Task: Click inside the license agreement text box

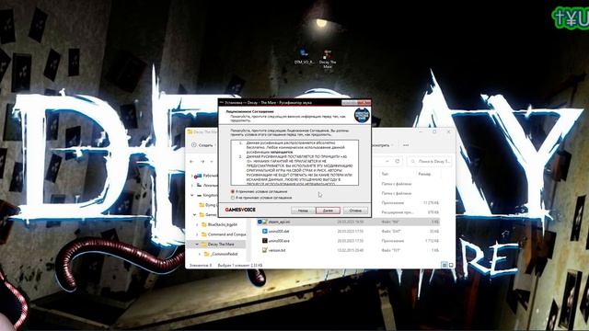Action: tap(294, 163)
